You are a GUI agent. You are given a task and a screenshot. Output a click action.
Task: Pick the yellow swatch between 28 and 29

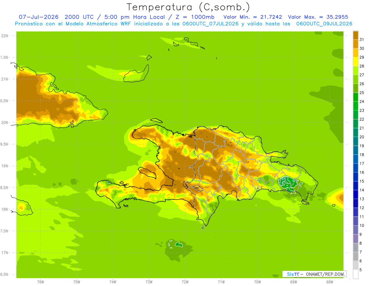click(356, 62)
